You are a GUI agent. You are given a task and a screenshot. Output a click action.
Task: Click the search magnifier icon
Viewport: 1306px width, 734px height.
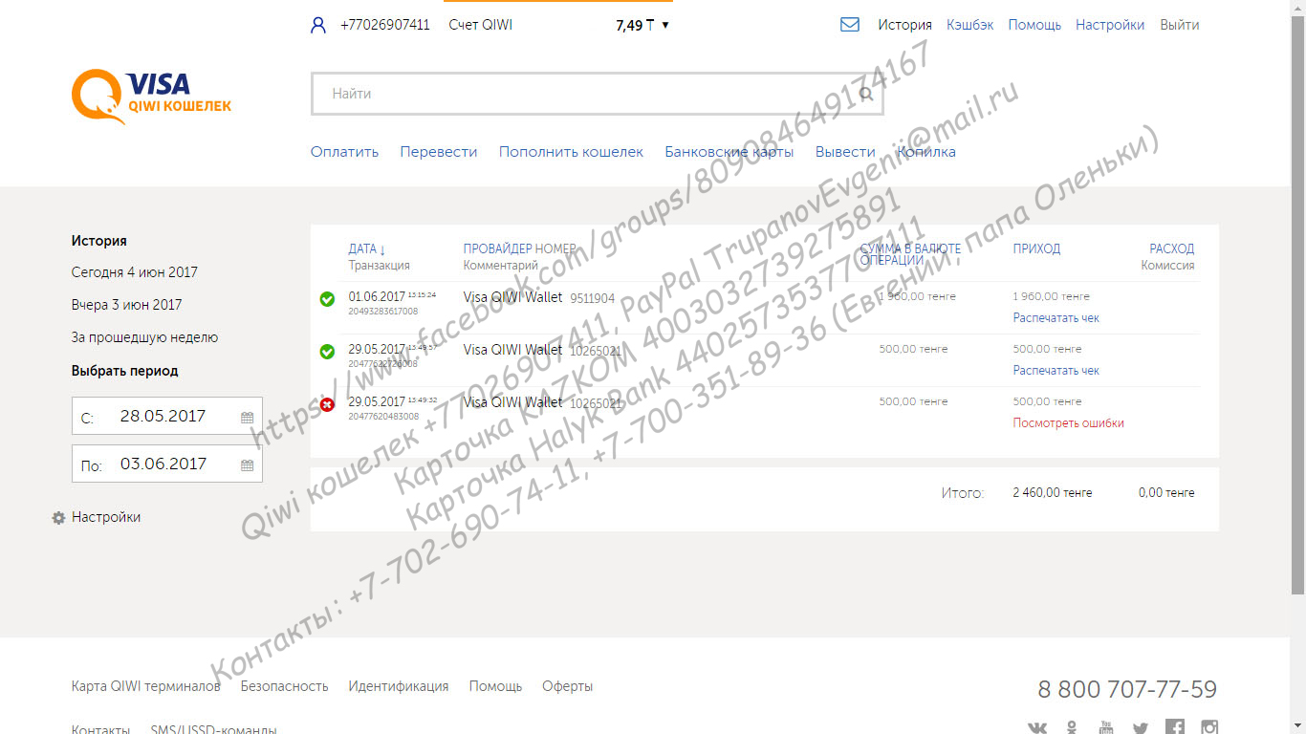(866, 94)
